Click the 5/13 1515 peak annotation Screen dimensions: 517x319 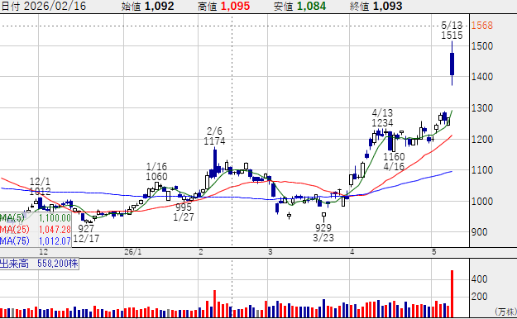tap(452, 30)
